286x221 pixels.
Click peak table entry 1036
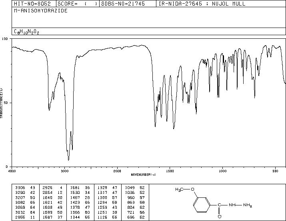(x=130, y=193)
